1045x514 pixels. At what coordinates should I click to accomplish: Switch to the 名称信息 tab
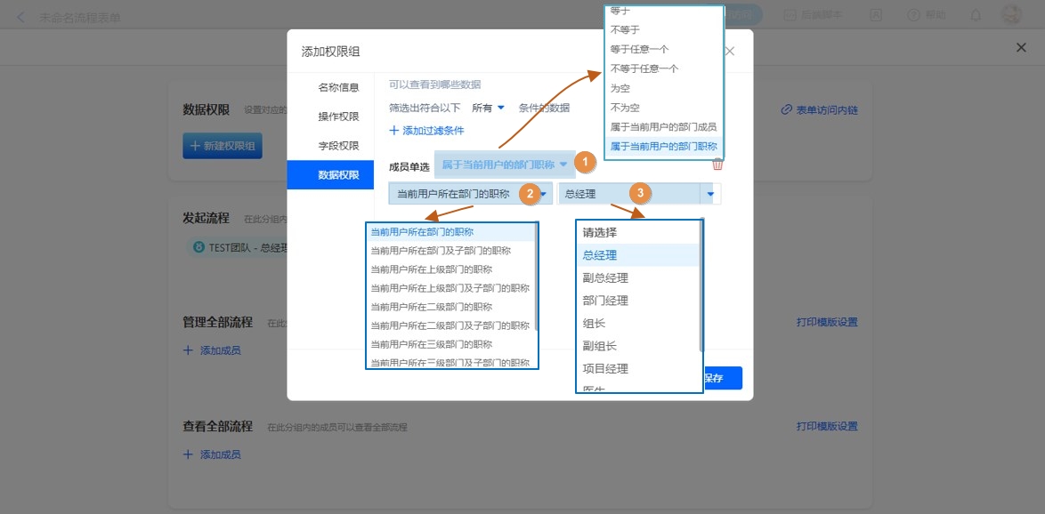click(x=338, y=87)
